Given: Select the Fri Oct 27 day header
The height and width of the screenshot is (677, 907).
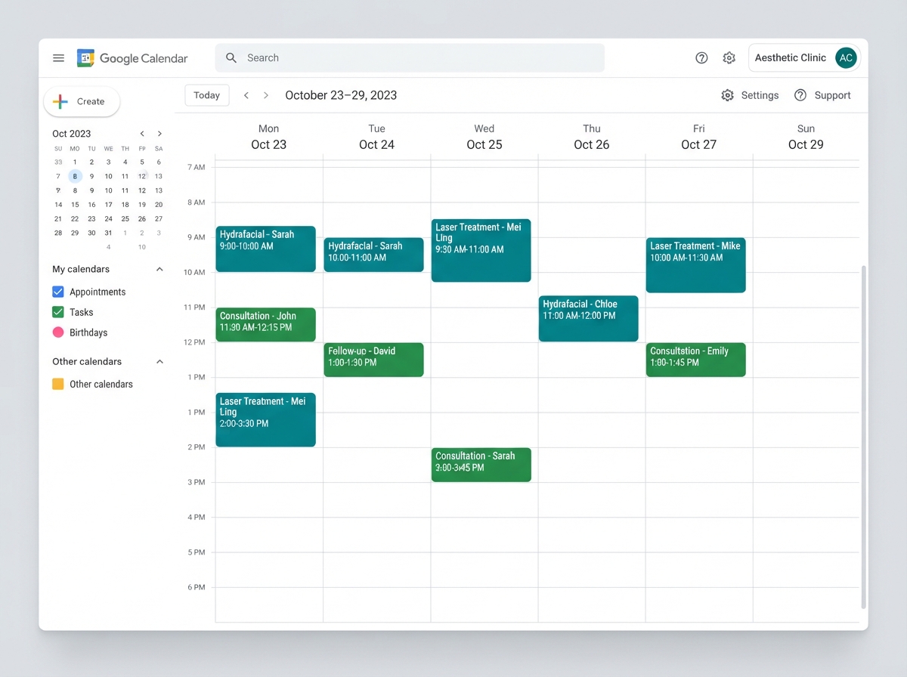Looking at the screenshot, I should [x=698, y=137].
